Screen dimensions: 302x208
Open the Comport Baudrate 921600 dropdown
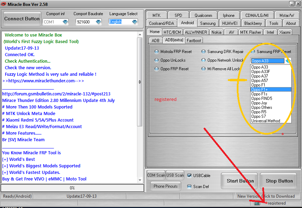98,22
